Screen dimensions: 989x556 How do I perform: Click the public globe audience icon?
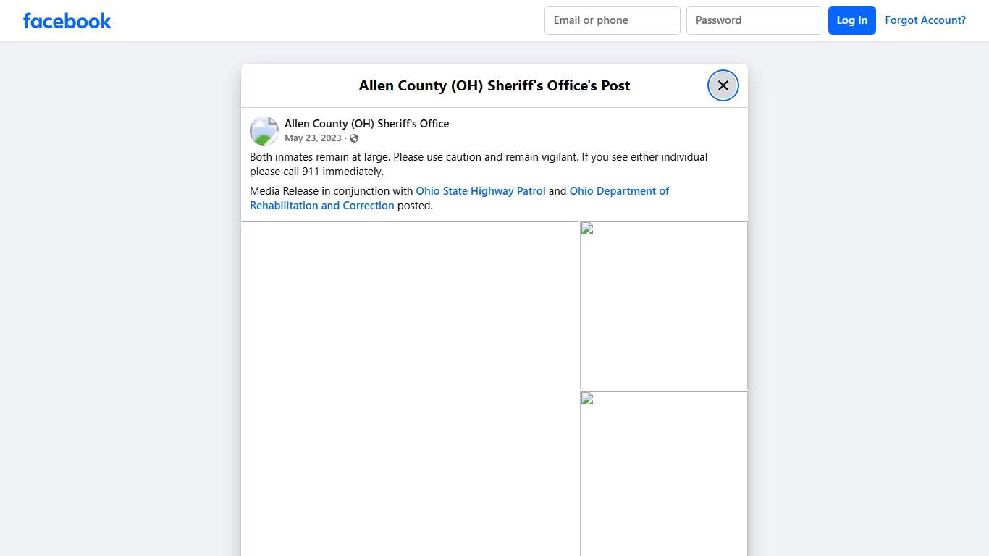[354, 138]
